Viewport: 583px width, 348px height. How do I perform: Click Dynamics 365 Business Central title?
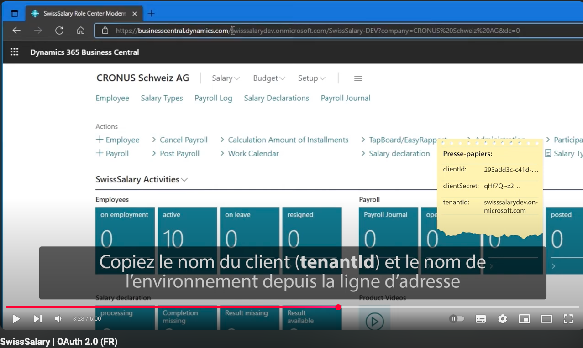click(84, 52)
